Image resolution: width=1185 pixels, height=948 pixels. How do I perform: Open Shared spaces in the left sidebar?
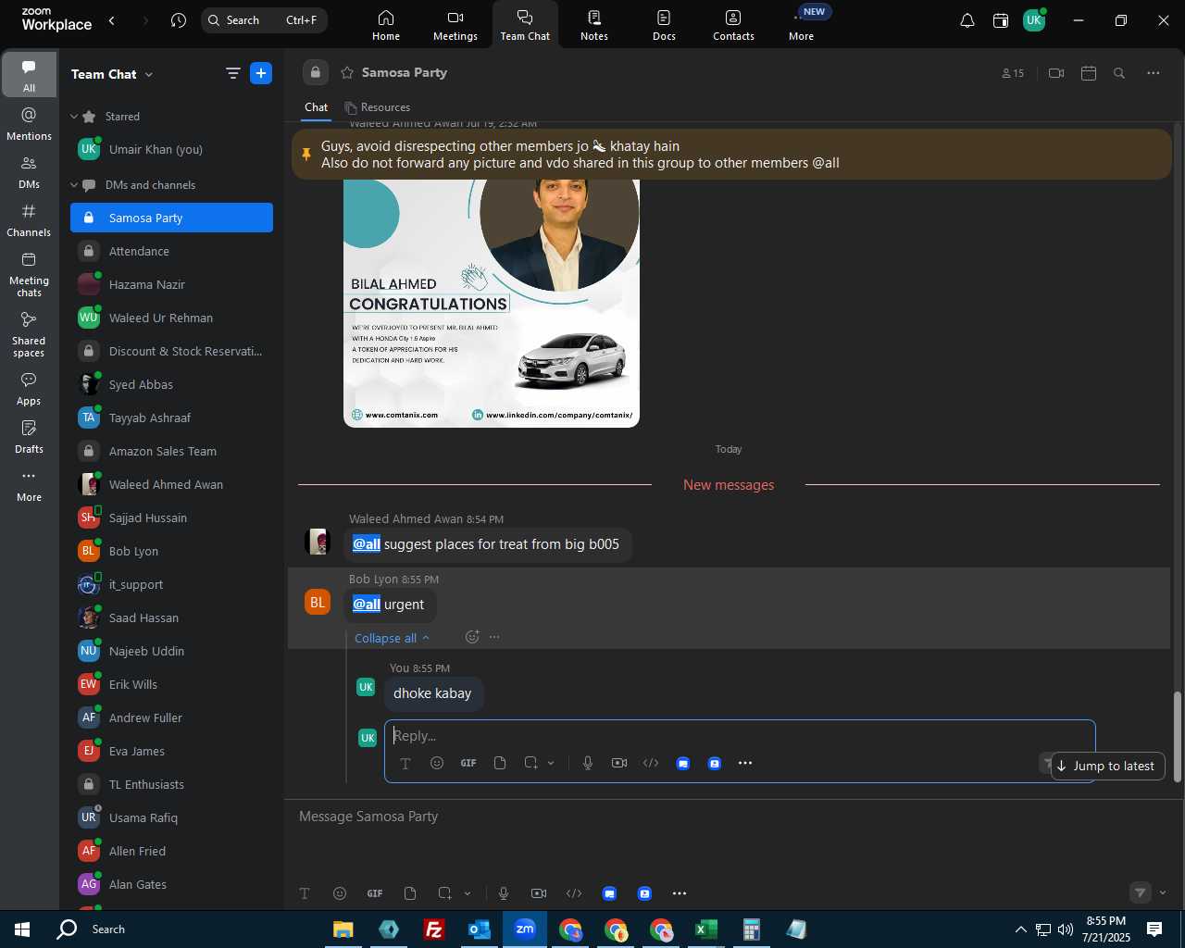29,333
